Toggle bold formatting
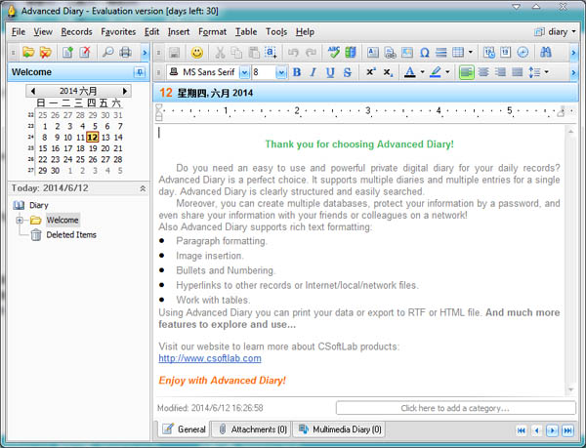The height and width of the screenshot is (448, 586). 297,72
